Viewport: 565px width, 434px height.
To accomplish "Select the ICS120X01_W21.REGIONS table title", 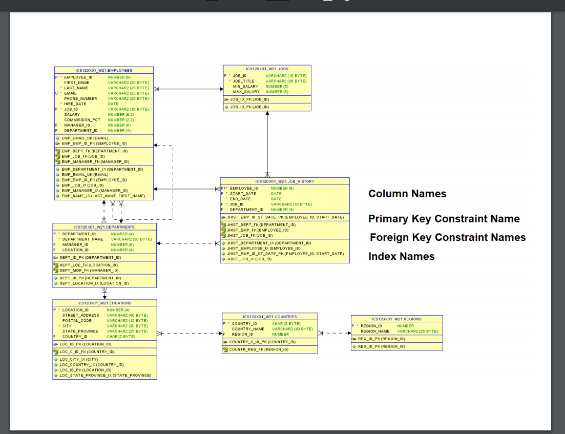I will (396, 319).
